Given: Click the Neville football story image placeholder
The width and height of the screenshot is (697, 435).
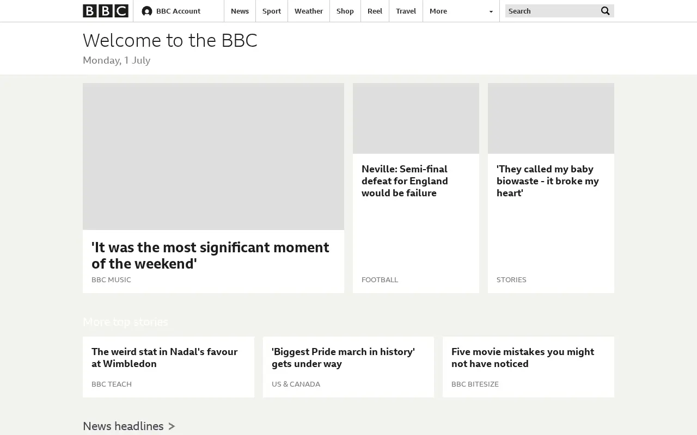Looking at the screenshot, I should 416,119.
